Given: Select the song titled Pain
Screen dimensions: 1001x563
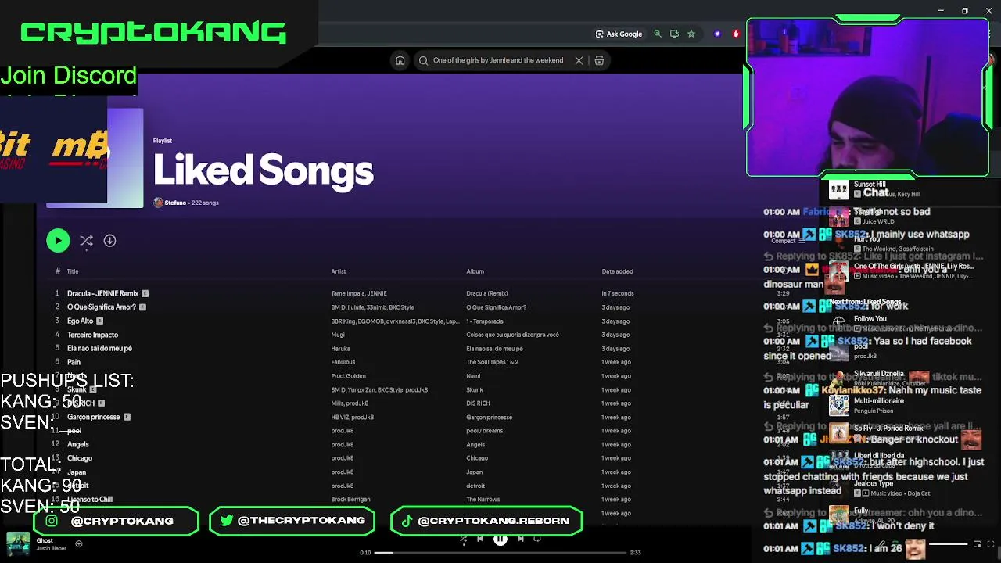Looking at the screenshot, I should point(74,362).
